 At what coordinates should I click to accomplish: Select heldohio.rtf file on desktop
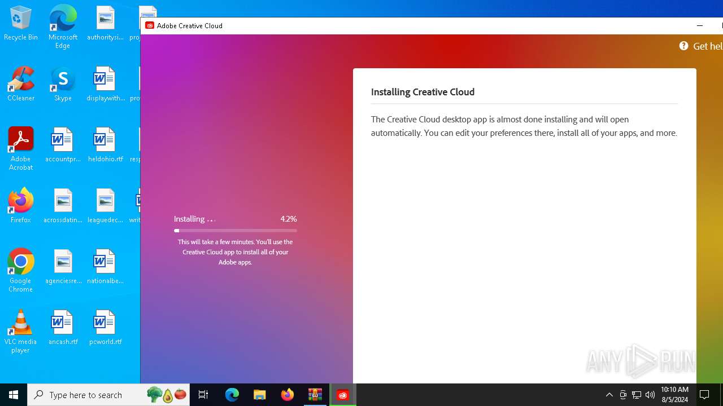[x=105, y=145]
